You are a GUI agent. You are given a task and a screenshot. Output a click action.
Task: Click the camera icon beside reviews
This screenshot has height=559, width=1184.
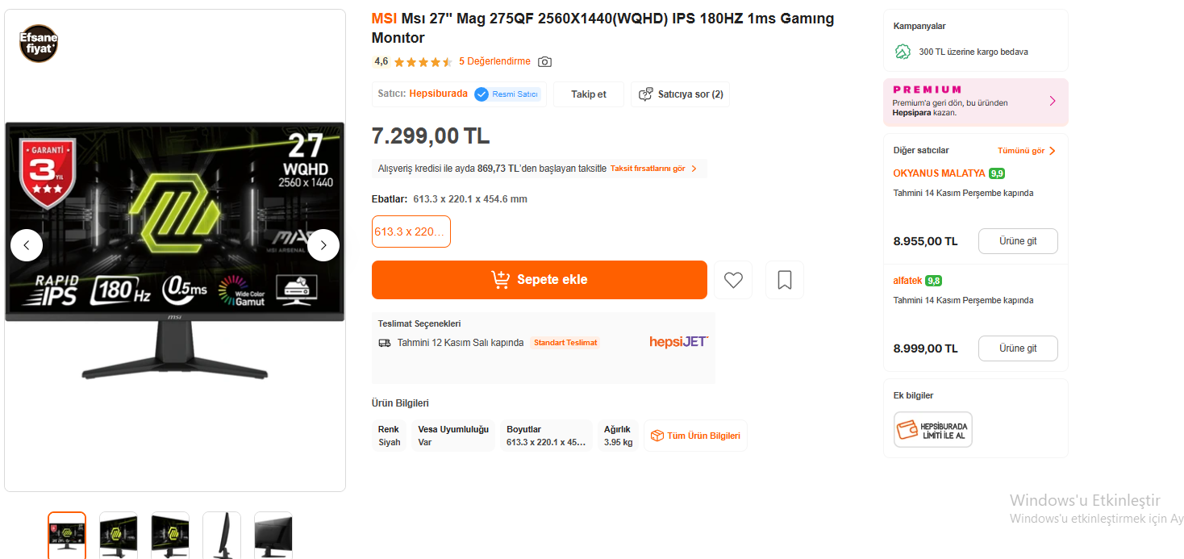coord(545,62)
